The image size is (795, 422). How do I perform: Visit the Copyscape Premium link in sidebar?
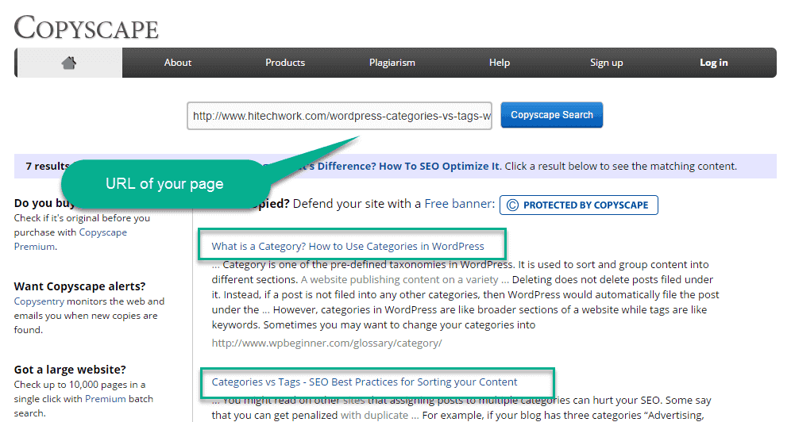[71, 239]
